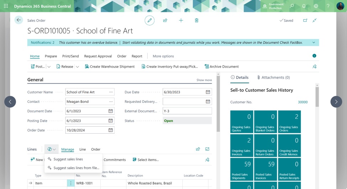Collapse the page with the shrink icon
Screen dimensions: 347x189
(x=315, y=20)
